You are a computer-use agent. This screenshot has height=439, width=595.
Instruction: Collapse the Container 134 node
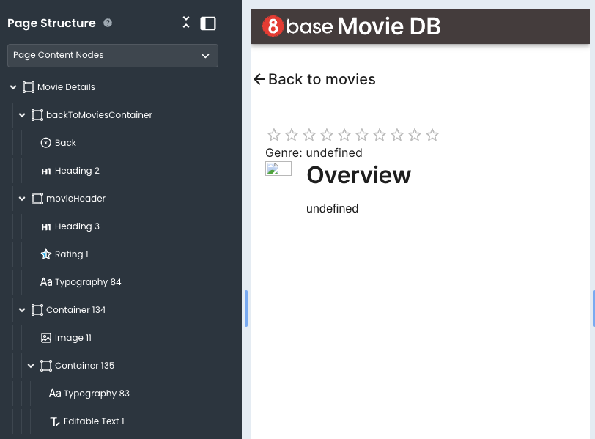coord(22,310)
